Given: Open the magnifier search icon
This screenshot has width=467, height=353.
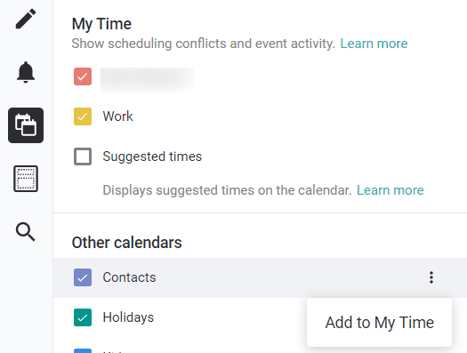Looking at the screenshot, I should click(26, 231).
